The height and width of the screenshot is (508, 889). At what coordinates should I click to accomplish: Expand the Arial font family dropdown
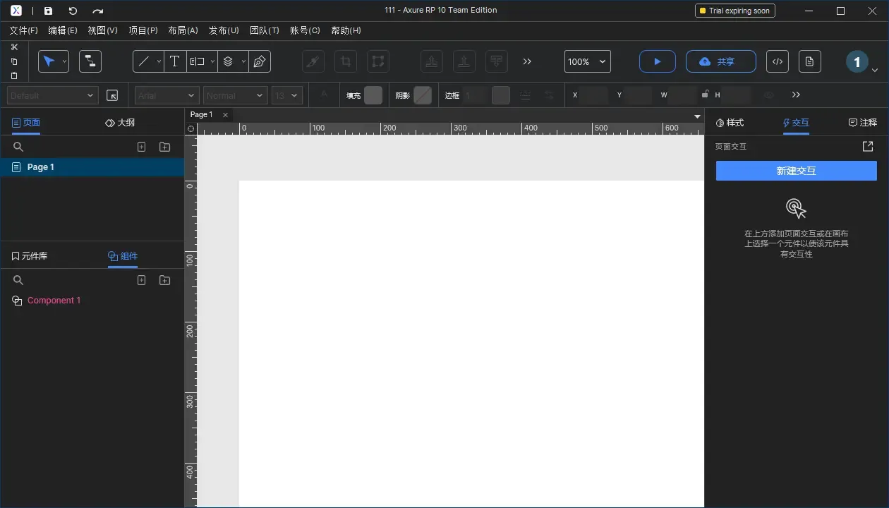(167, 95)
